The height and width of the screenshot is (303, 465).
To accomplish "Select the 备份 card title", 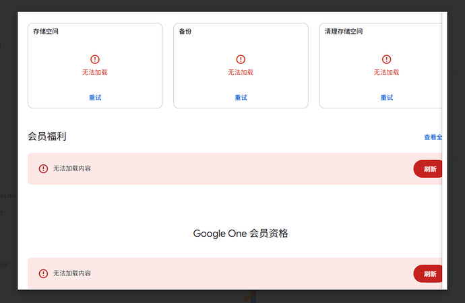I will [185, 32].
